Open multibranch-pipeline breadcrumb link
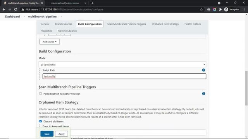 pyautogui.click(x=42, y=17)
